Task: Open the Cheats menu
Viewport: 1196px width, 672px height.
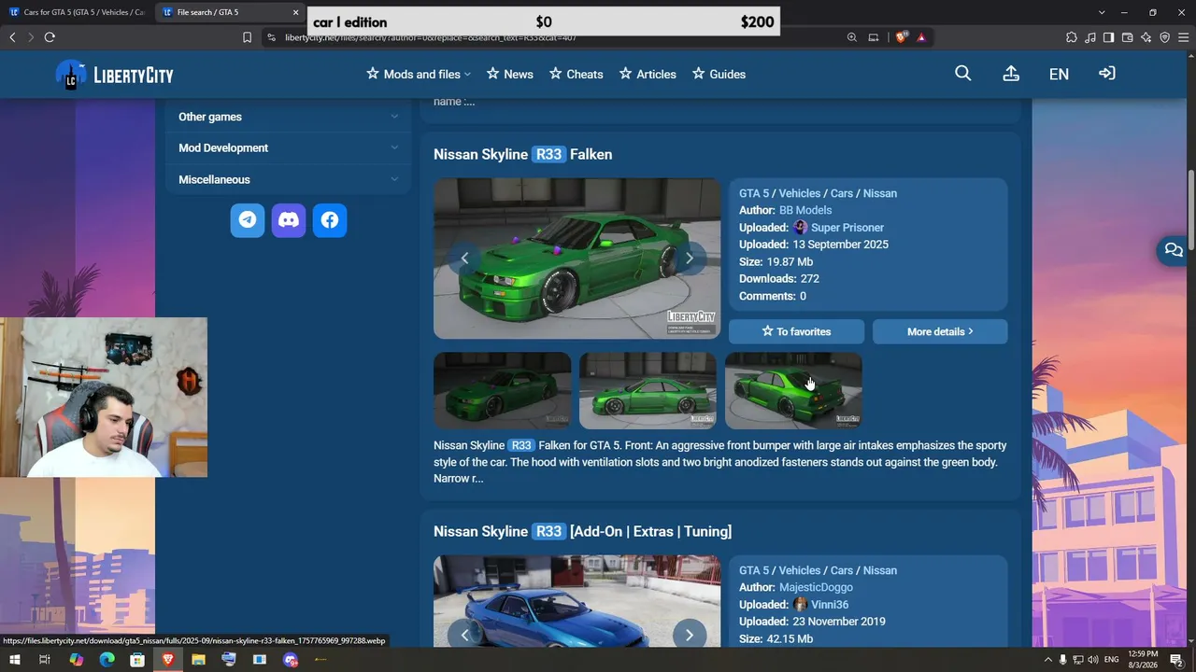Action: coord(577,75)
